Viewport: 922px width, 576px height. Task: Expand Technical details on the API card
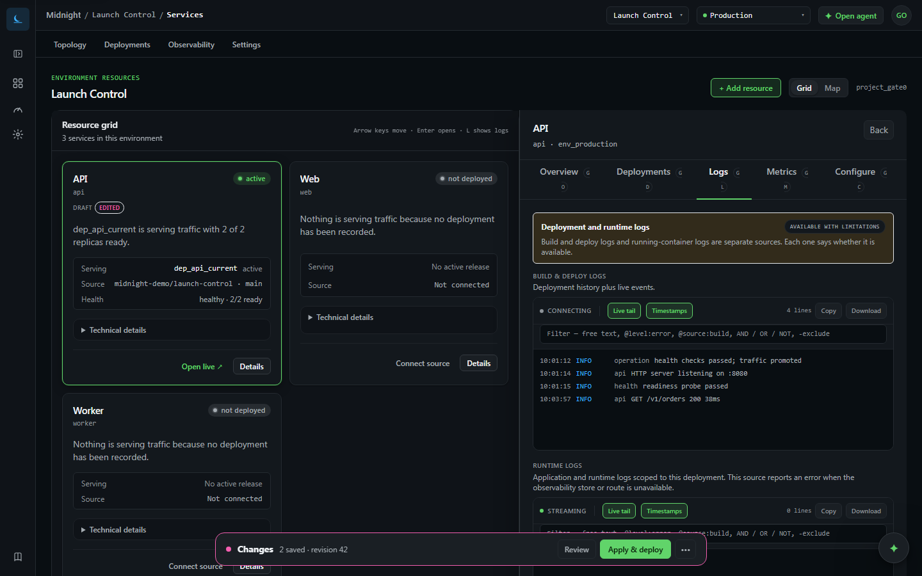coord(172,330)
